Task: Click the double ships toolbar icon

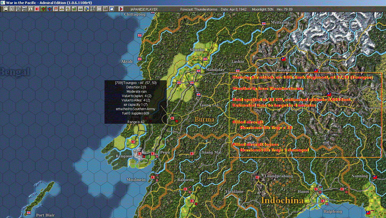Action: (x=68, y=9)
